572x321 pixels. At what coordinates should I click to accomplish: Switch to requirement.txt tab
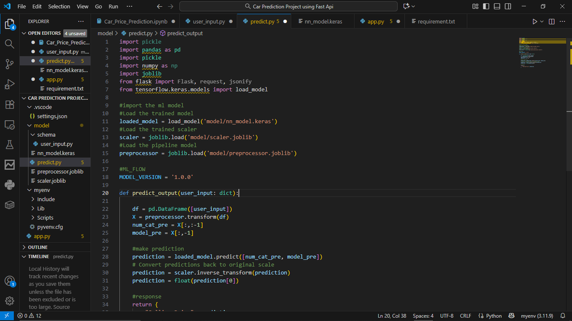(436, 21)
